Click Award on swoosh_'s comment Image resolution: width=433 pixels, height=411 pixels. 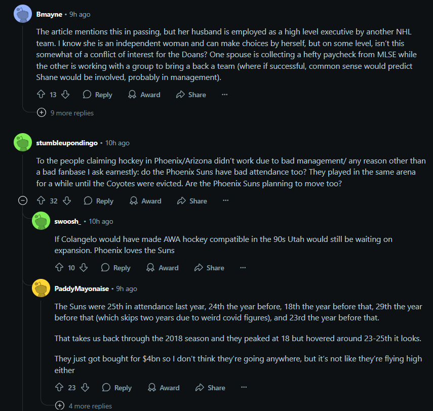162,268
